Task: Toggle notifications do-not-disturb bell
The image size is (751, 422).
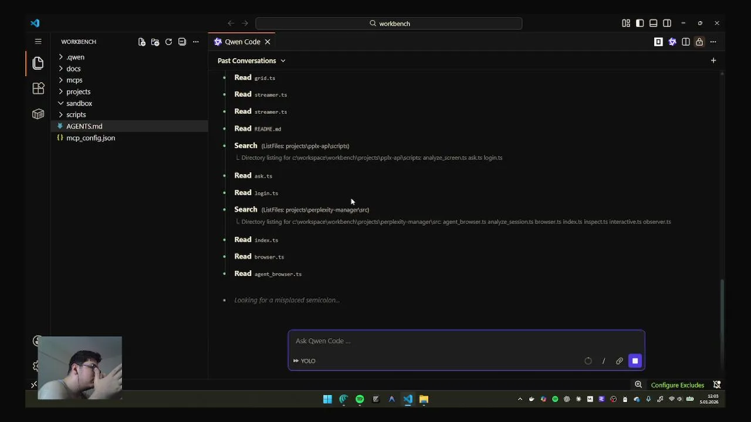Action: click(x=717, y=384)
